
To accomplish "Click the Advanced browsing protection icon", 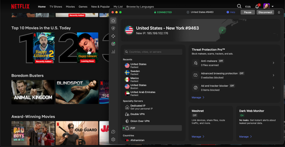I will 196,75.
